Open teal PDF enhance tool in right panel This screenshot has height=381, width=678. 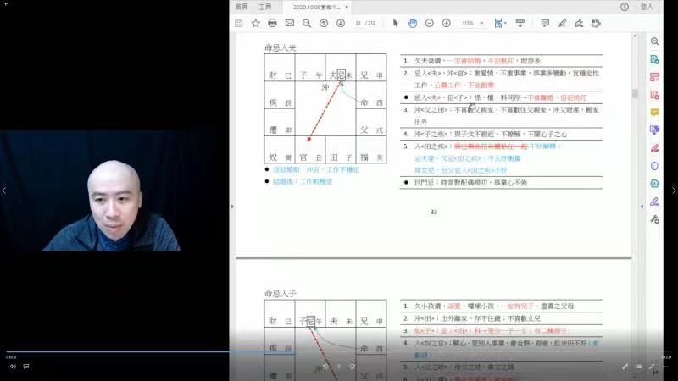coord(654,184)
